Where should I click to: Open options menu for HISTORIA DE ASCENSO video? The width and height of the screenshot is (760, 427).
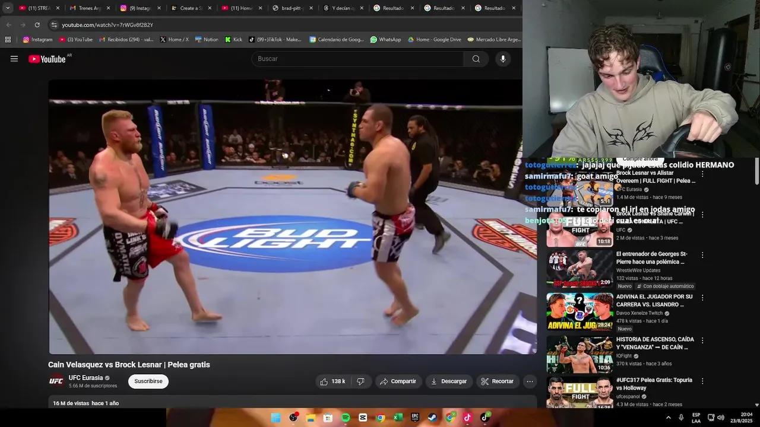click(x=702, y=340)
